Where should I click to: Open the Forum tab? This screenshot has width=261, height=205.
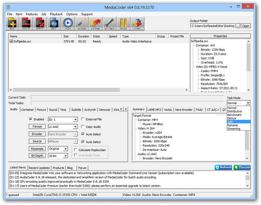pyautogui.click(x=82, y=168)
